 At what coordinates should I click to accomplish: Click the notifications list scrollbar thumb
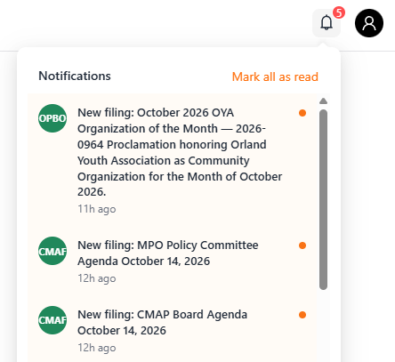[x=323, y=199]
